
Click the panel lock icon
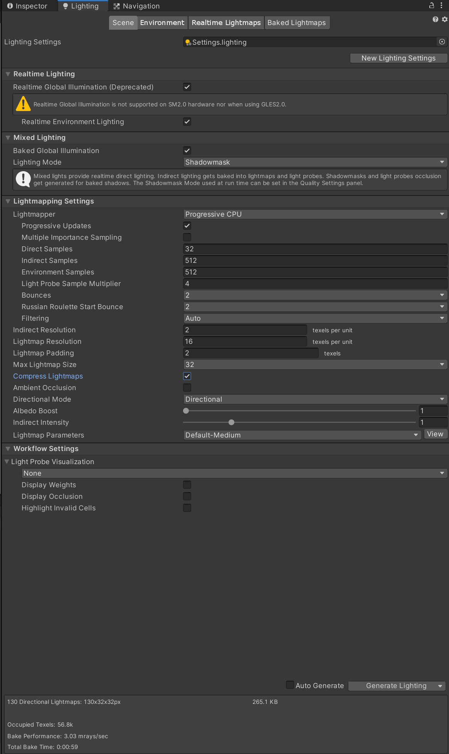pos(432,5)
